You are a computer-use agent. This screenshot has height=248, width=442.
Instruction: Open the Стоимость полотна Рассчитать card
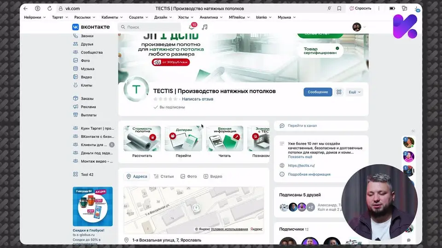(x=142, y=142)
